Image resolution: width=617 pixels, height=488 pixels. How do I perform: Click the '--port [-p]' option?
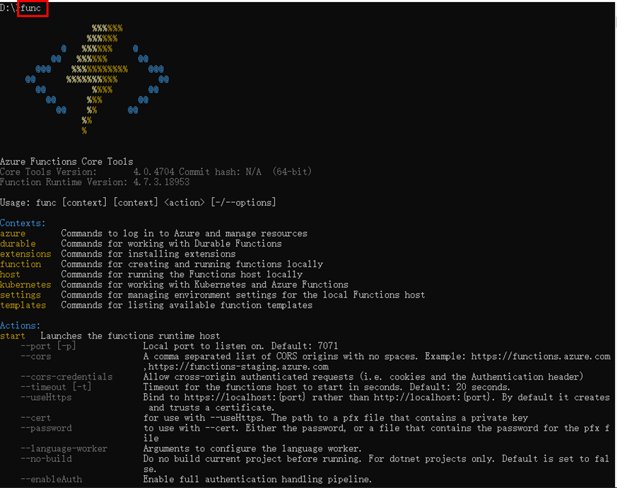(48, 346)
